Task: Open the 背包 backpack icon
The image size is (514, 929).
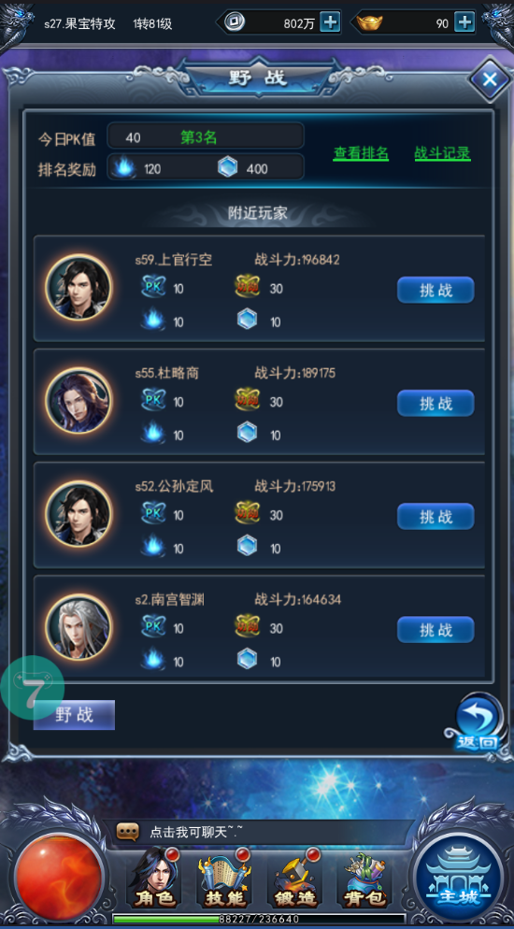Action: 364,879
